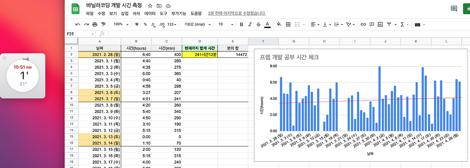
Task: Select the row 2 header
Action: pyautogui.click(x=71, y=55)
